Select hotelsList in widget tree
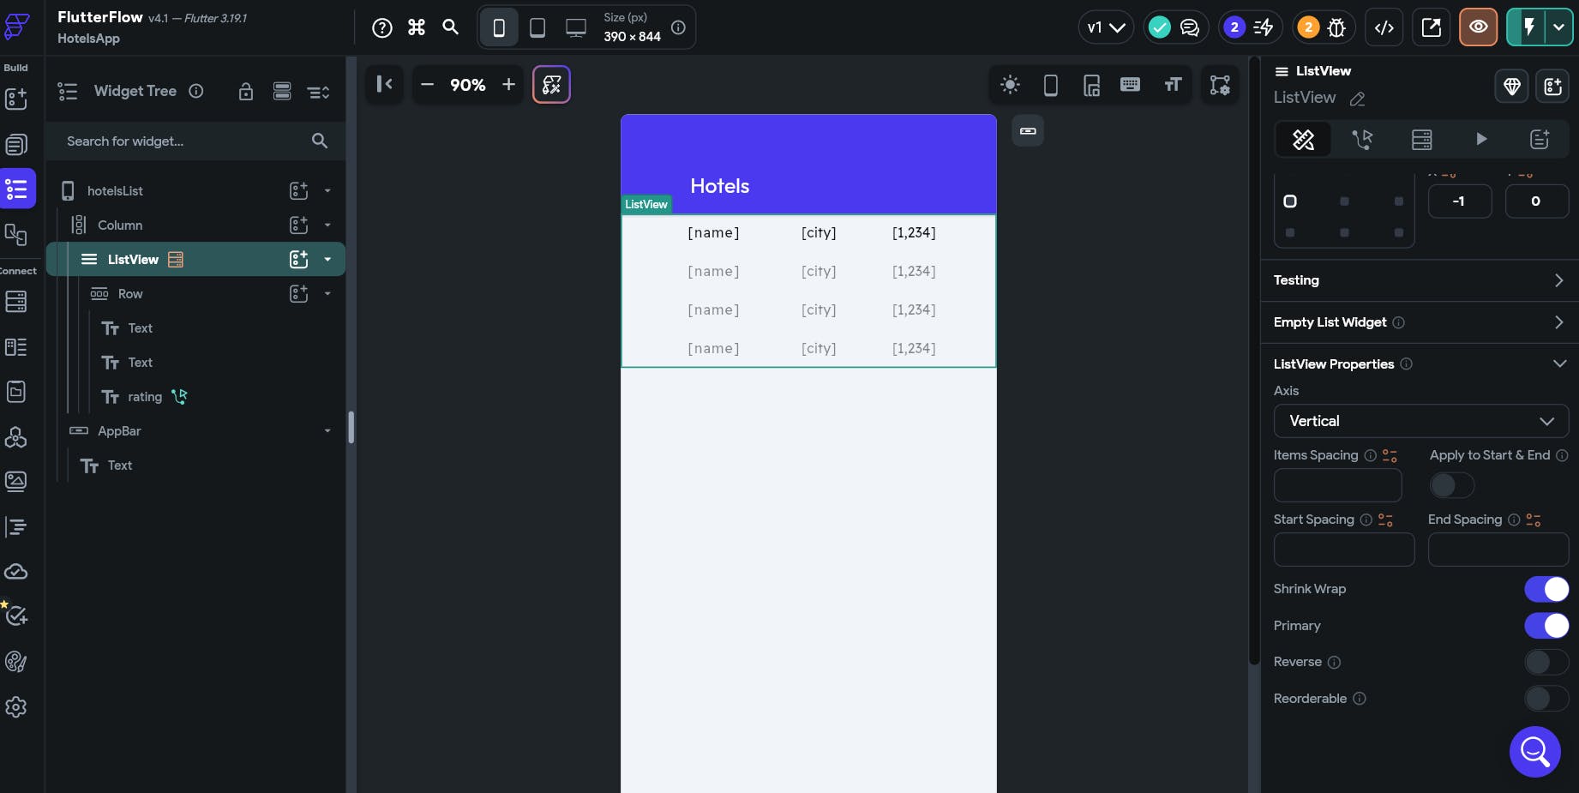This screenshot has width=1579, height=793. (115, 190)
